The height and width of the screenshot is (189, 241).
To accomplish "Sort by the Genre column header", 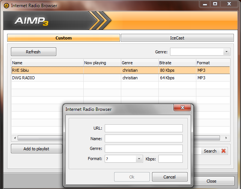I will click(140, 63).
